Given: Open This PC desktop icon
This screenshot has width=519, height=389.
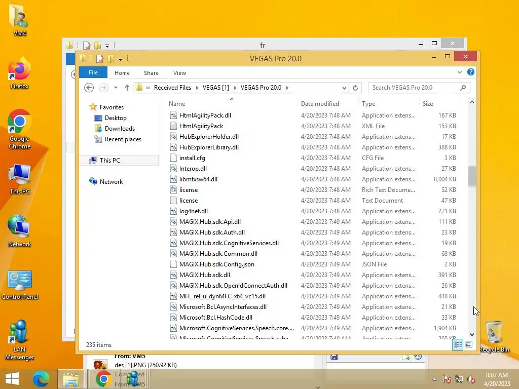Looking at the screenshot, I should (20, 179).
